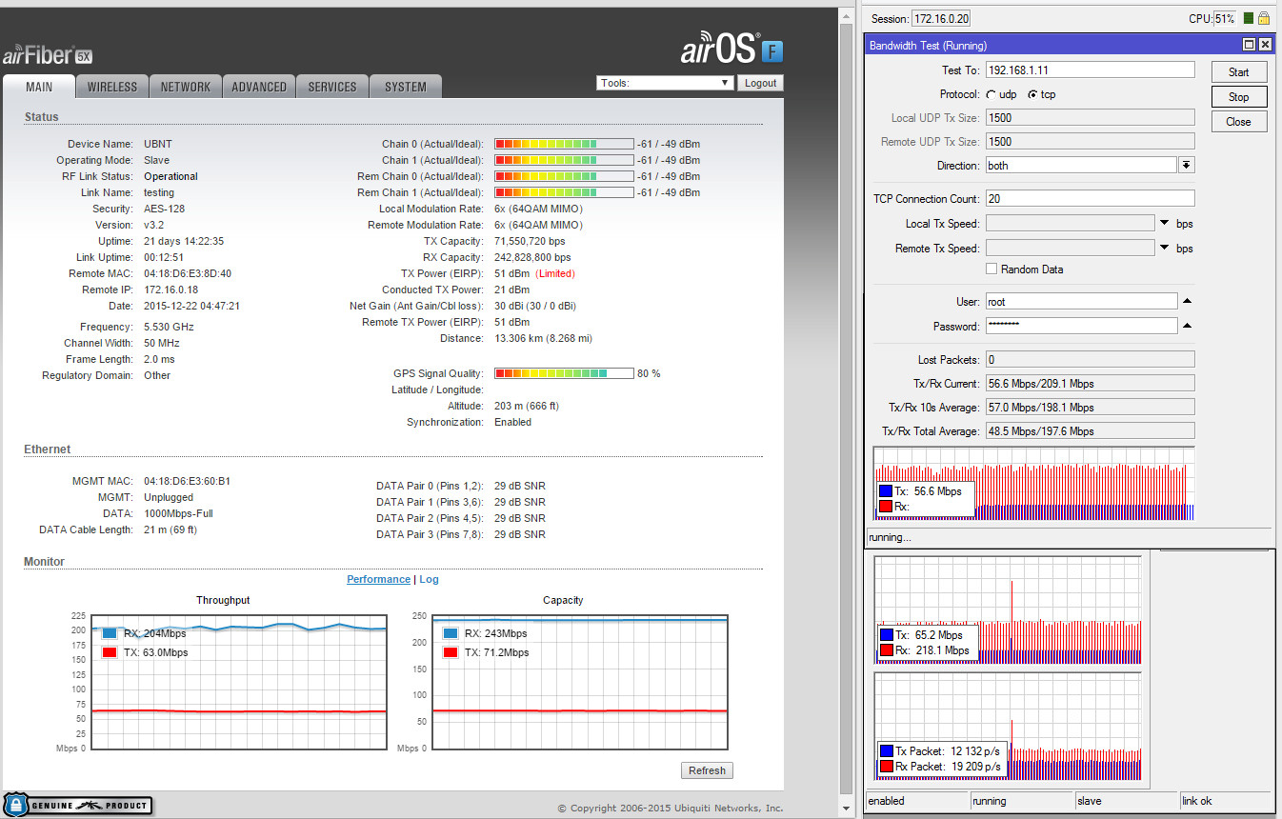Open the Tools dropdown
Viewport: 1282px width, 819px height.
(x=665, y=83)
